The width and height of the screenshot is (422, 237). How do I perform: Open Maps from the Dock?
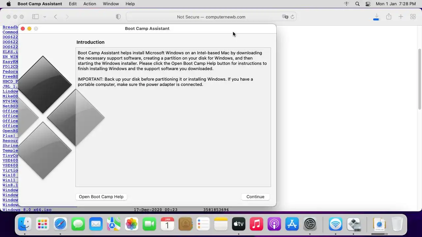pyautogui.click(x=114, y=224)
